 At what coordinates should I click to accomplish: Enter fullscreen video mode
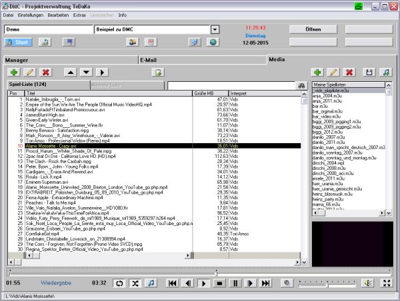[x=386, y=283]
